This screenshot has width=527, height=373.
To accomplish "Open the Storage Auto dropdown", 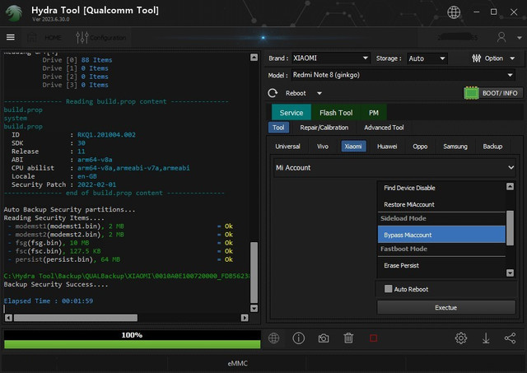I will point(427,58).
